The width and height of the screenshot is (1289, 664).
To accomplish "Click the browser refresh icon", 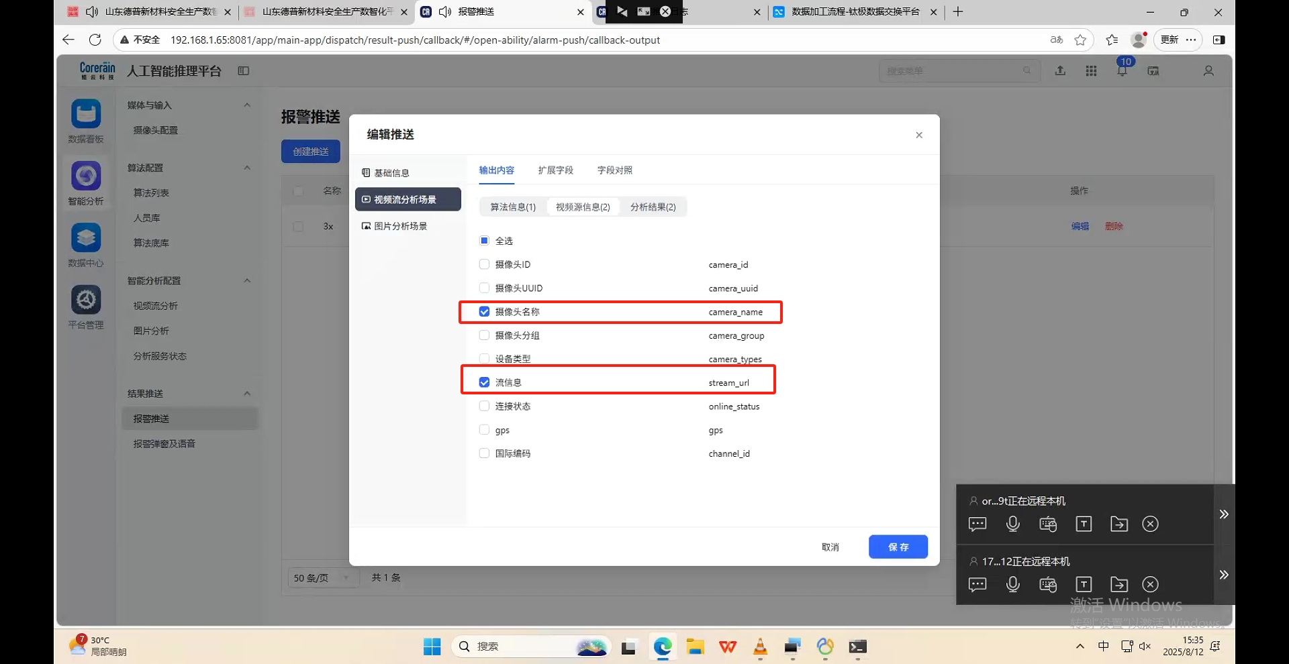I will [95, 40].
